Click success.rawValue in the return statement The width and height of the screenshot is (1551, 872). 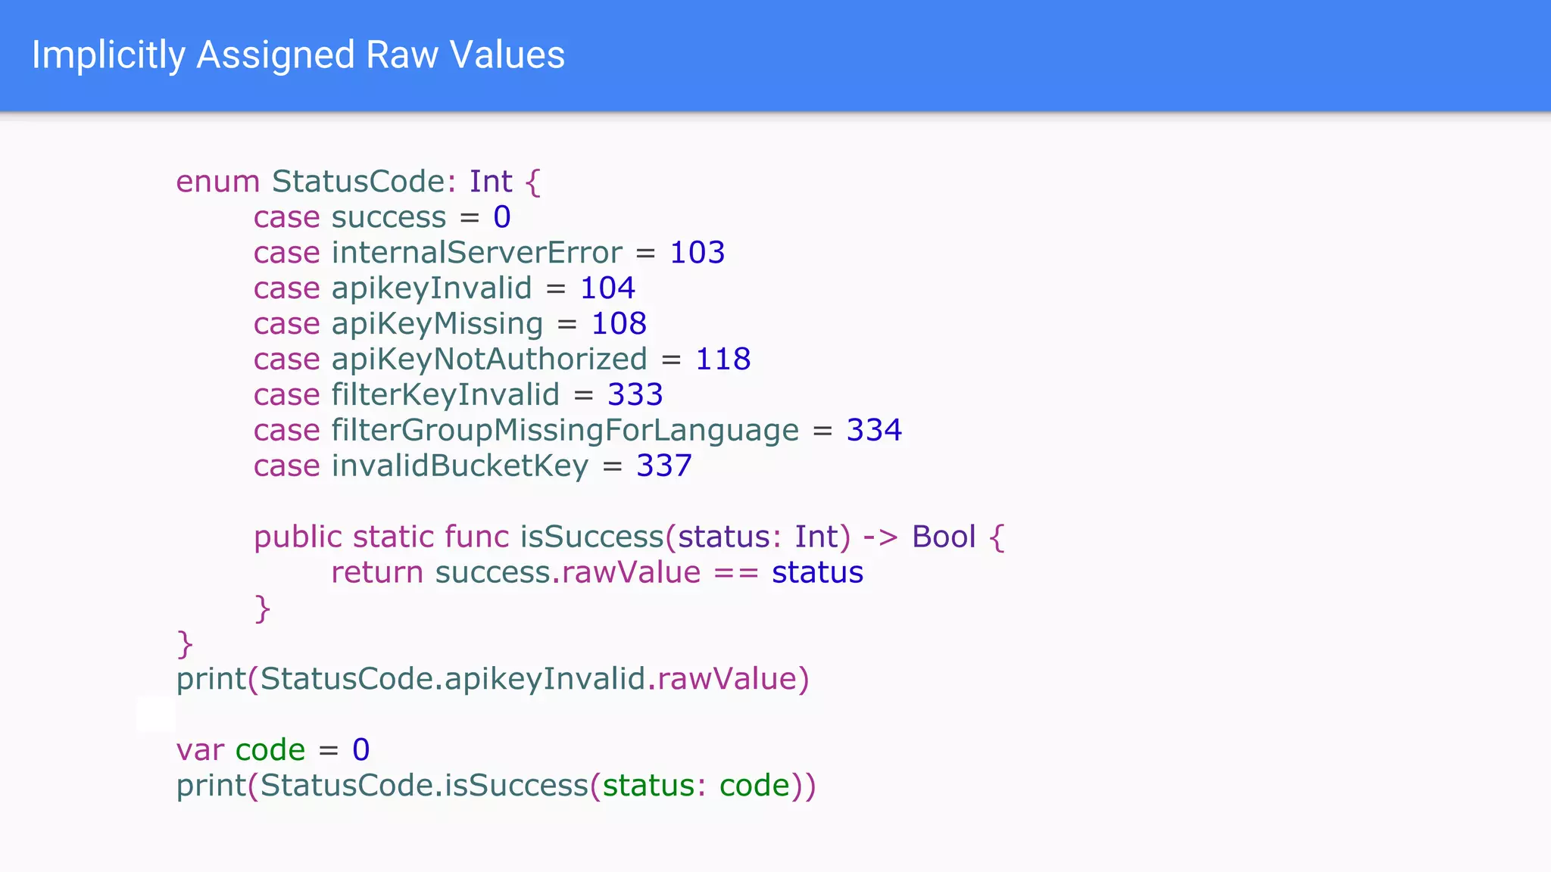[x=568, y=573]
